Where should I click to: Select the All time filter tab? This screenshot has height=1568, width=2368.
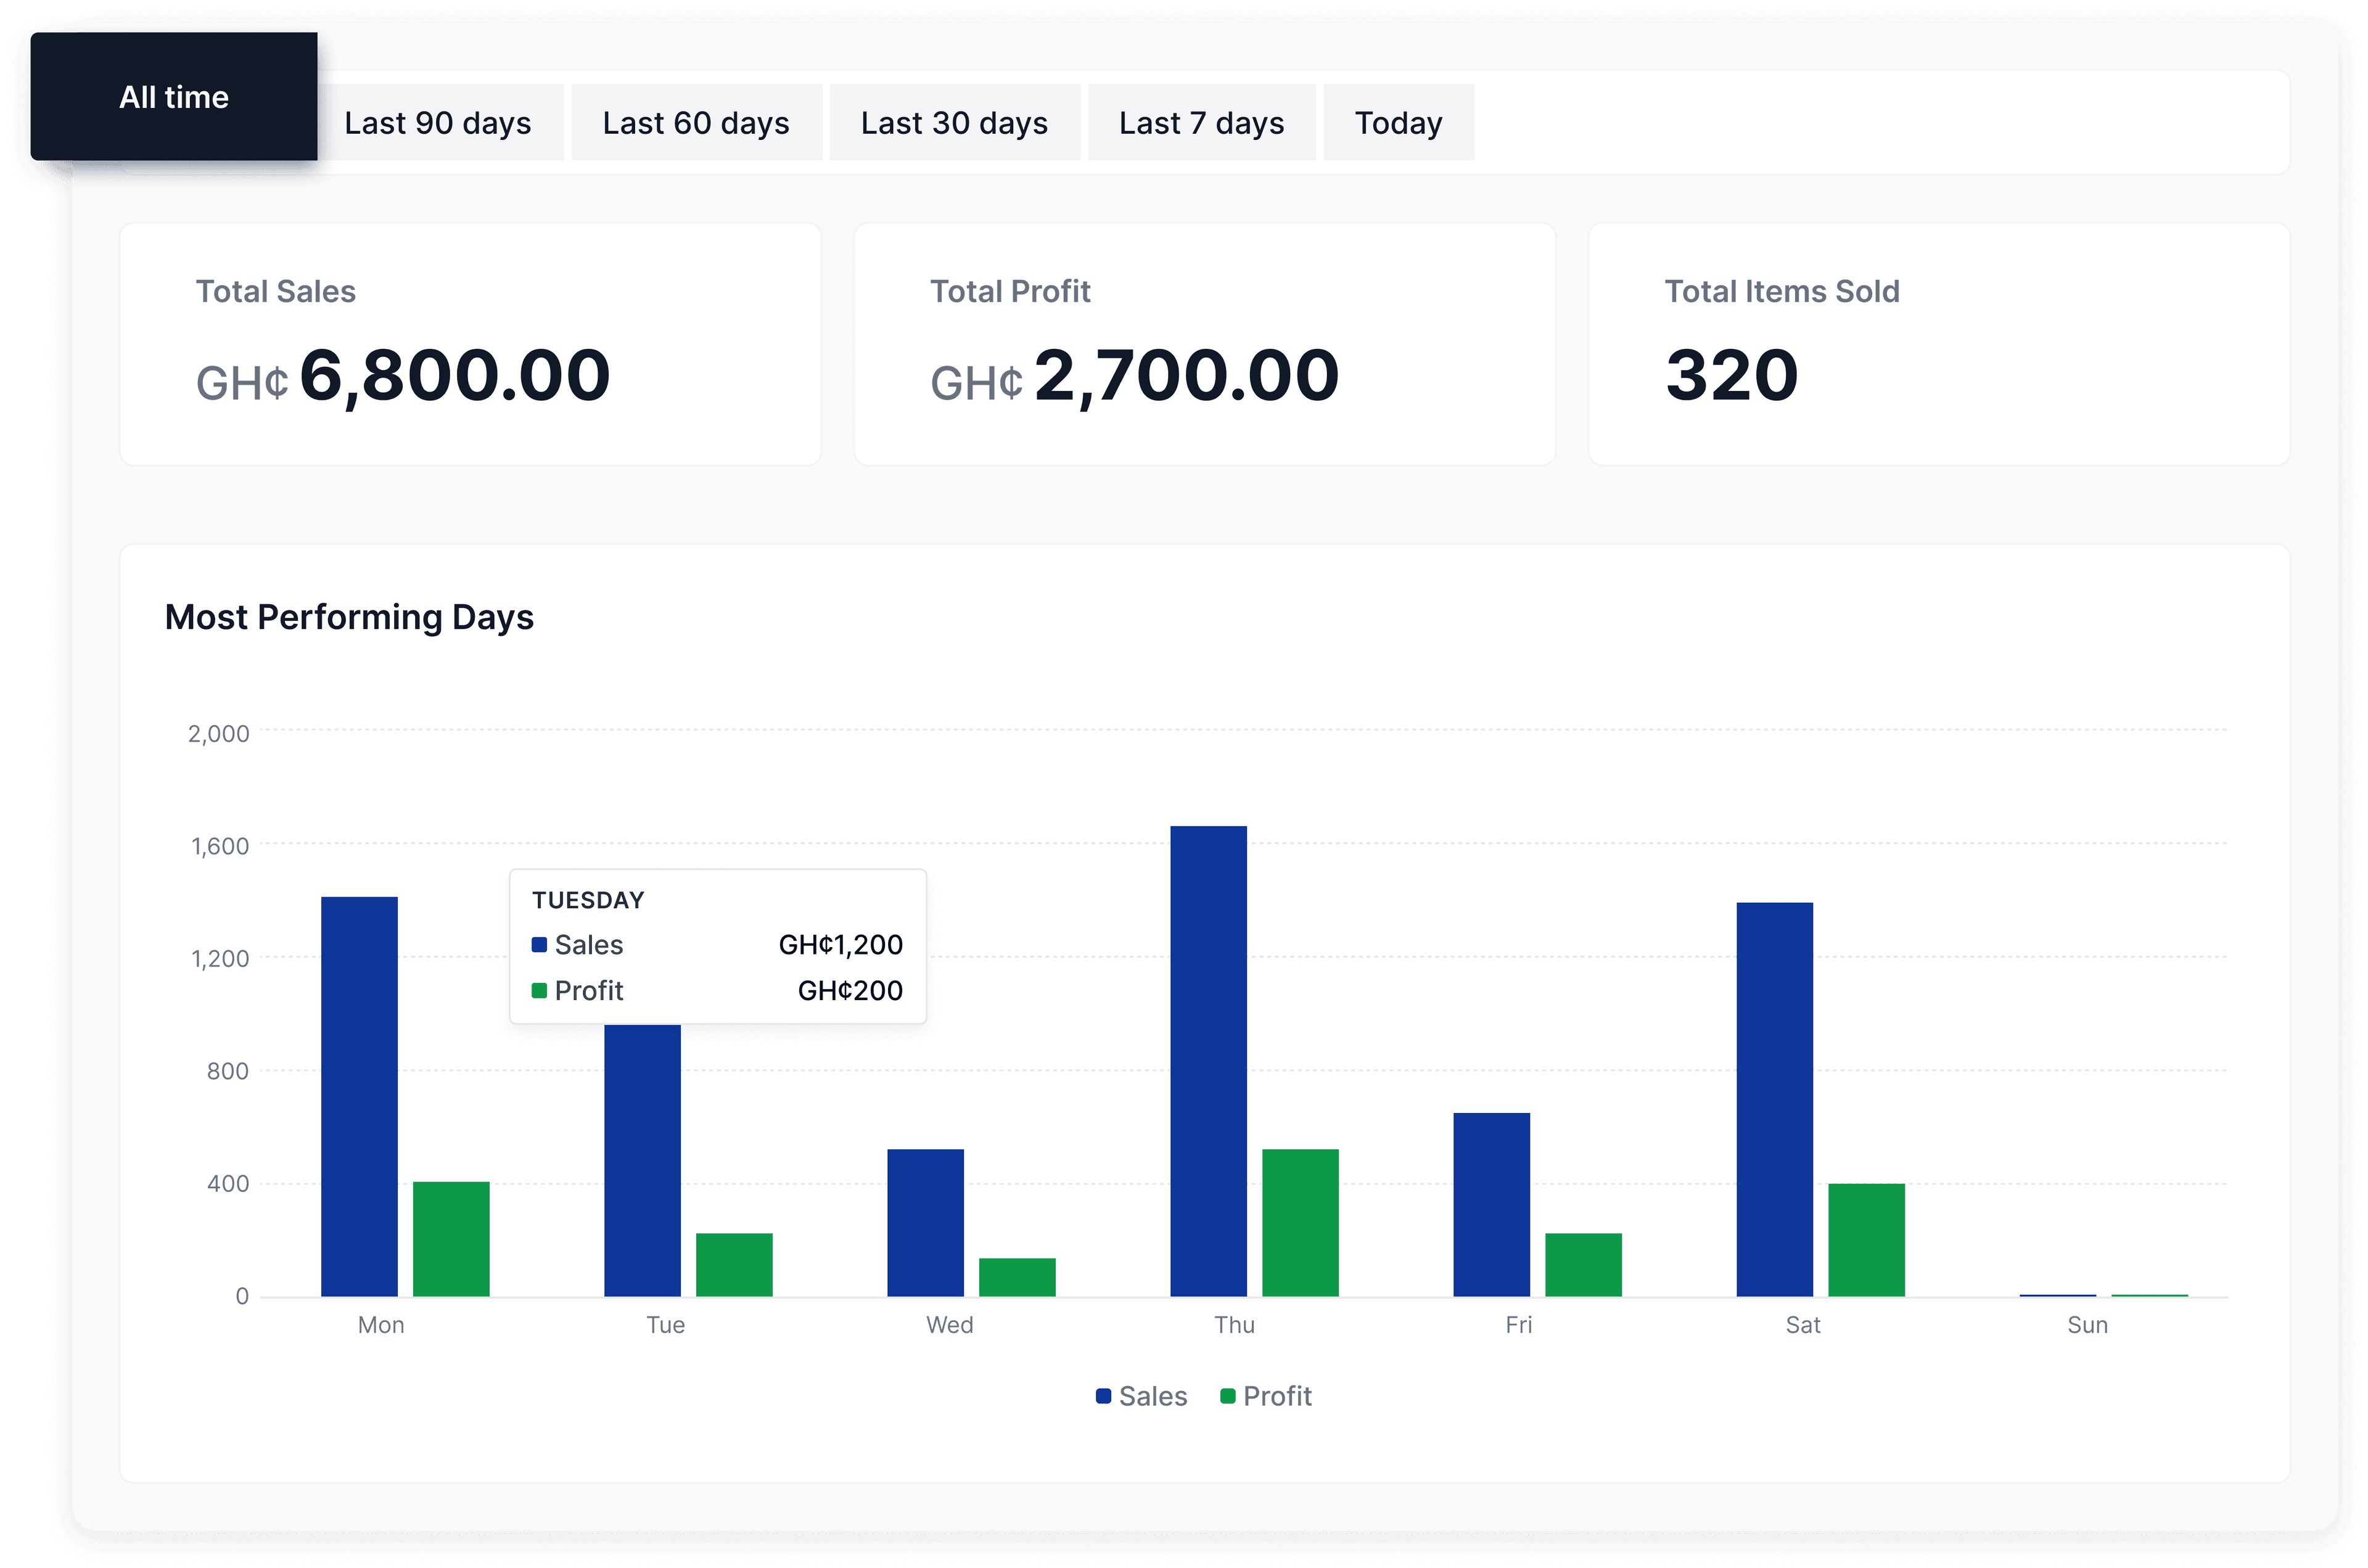click(174, 97)
